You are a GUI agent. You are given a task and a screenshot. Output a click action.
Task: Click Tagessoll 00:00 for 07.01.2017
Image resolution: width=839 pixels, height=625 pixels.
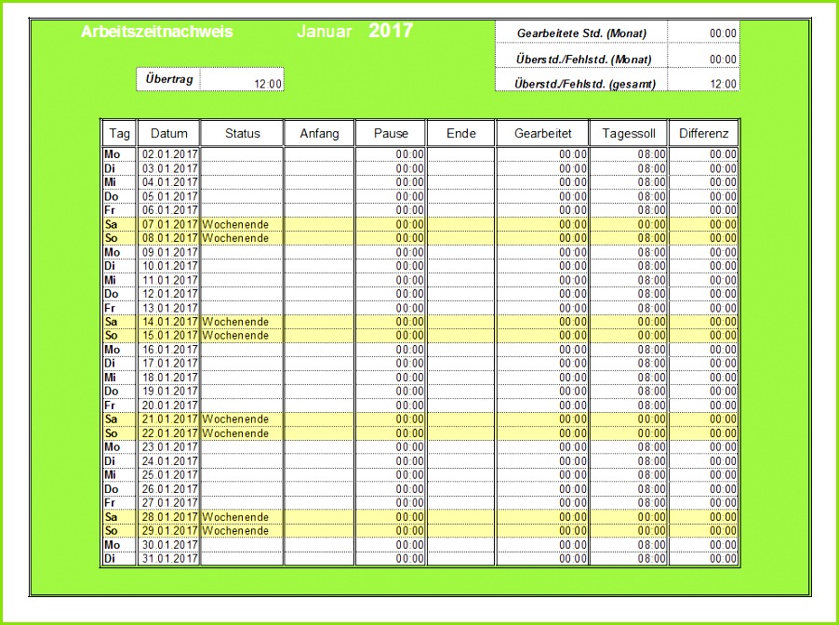629,224
